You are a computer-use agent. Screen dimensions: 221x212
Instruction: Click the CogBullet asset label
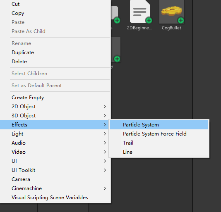coord(171,28)
